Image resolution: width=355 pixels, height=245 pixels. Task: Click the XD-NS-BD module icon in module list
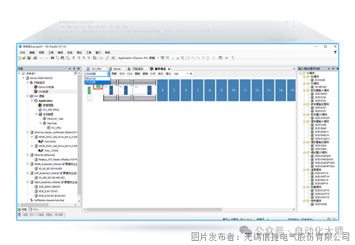[x=312, y=80]
